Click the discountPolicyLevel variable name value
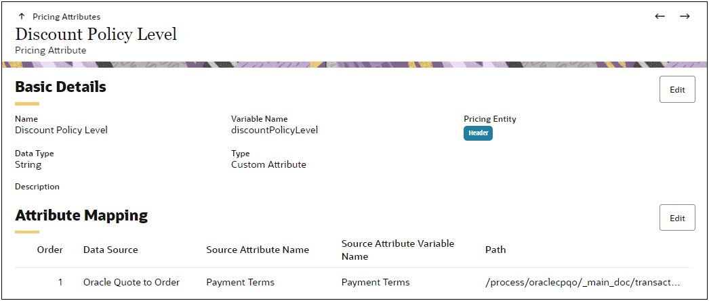Viewport: 709px width, 301px height. 275,130
